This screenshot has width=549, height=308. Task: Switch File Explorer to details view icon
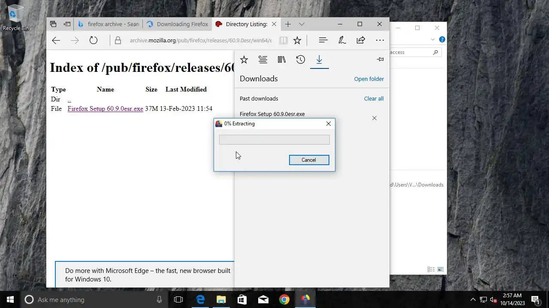click(431, 269)
